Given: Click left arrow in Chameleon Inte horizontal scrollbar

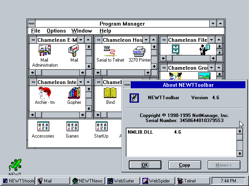Looking at the screenshot, I should click(x=33, y=115).
